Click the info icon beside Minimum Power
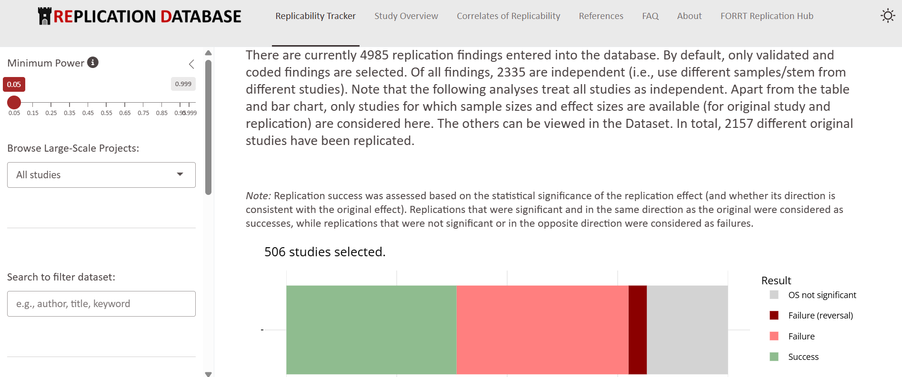This screenshot has width=902, height=377. (93, 62)
